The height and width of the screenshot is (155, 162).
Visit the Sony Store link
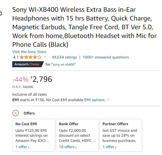29,52
